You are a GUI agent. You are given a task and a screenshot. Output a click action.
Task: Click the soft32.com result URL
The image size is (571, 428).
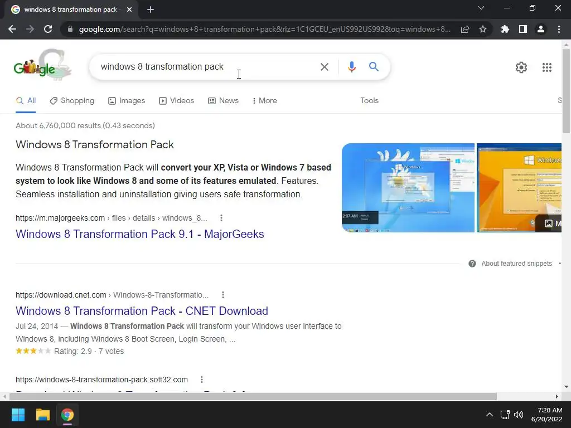[101, 380]
